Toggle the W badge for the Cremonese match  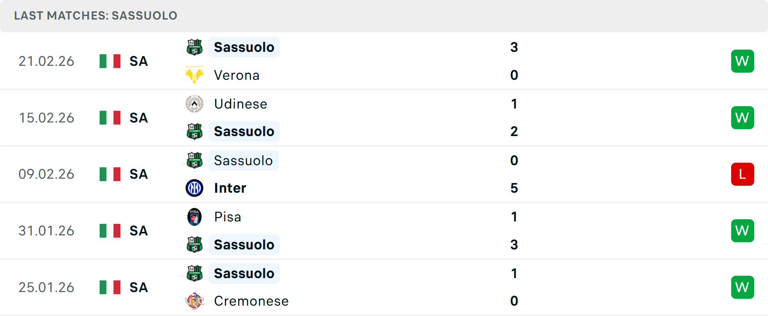(x=742, y=287)
